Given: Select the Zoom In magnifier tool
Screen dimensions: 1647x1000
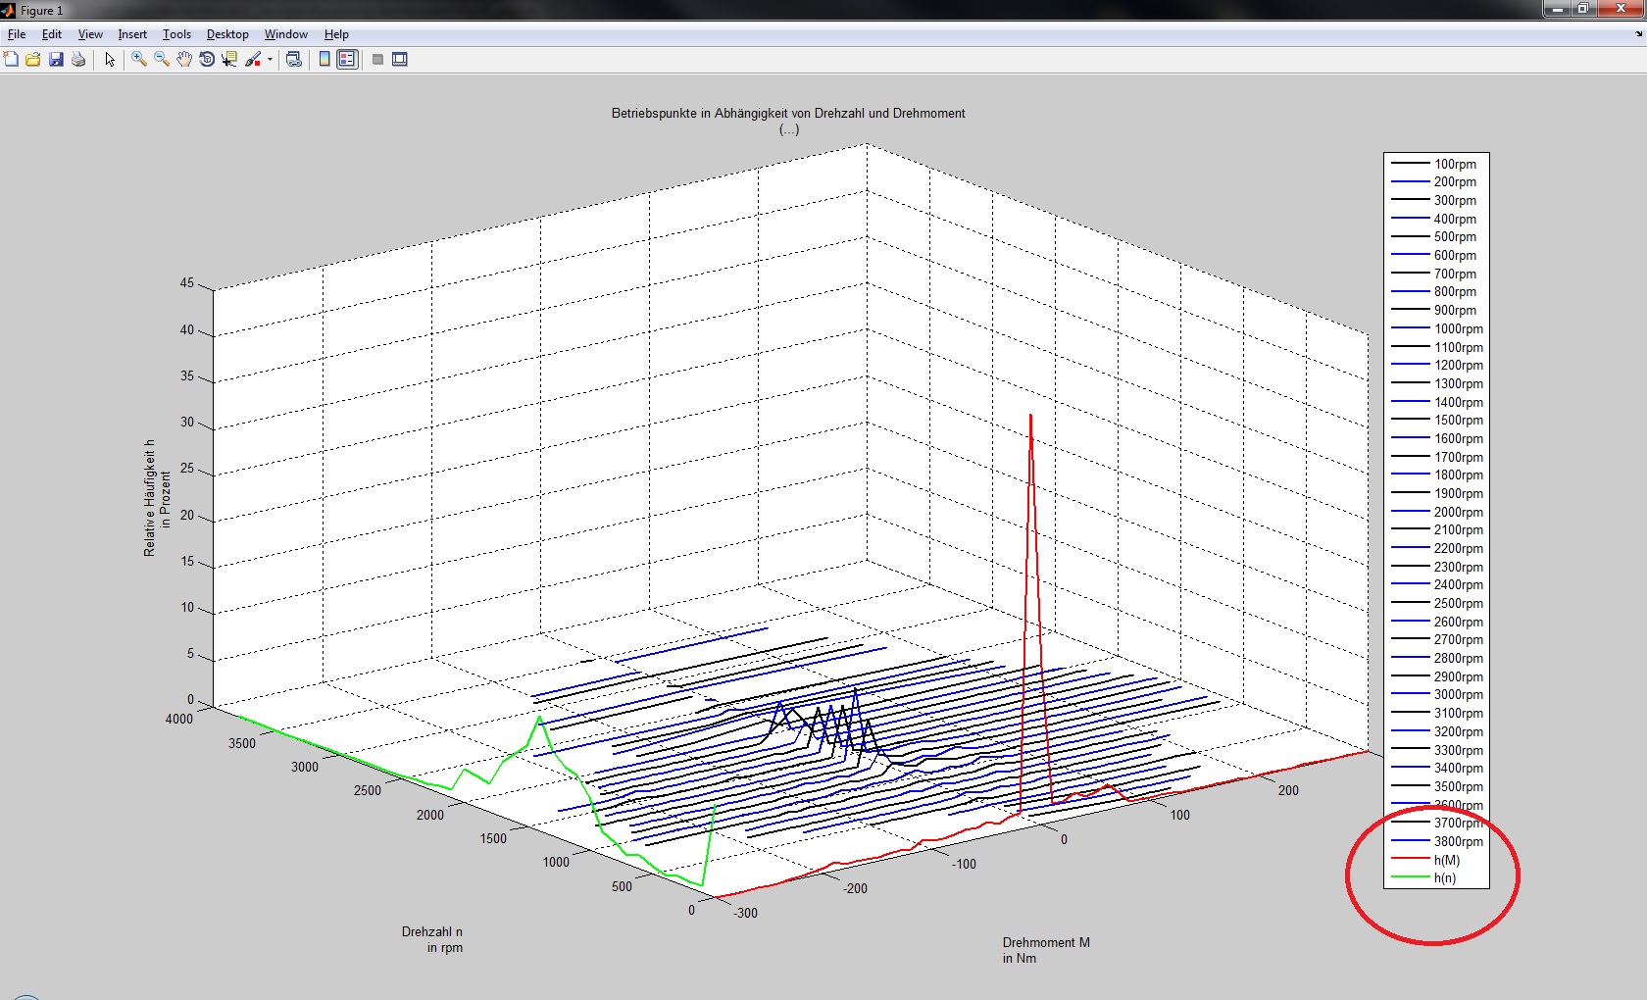Looking at the screenshot, I should point(139,60).
